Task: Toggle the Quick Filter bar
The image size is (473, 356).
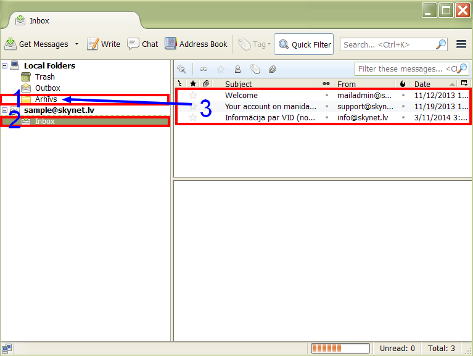Action: 303,44
